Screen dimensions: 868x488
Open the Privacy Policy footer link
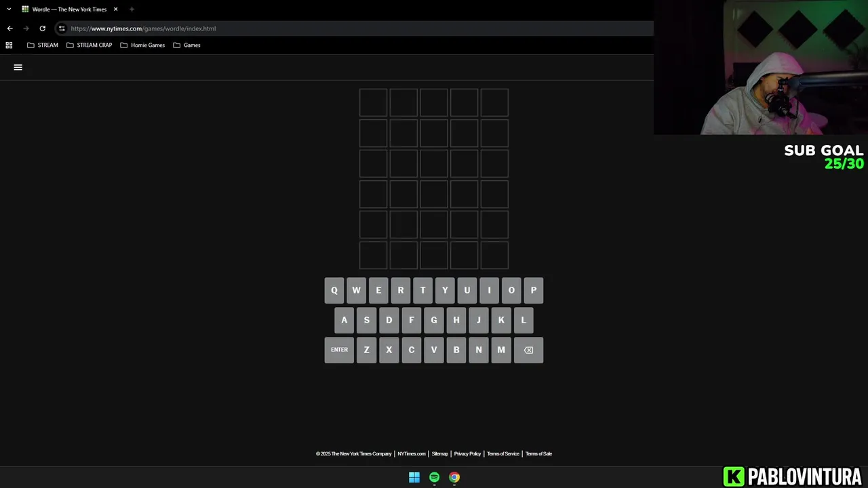tap(467, 453)
